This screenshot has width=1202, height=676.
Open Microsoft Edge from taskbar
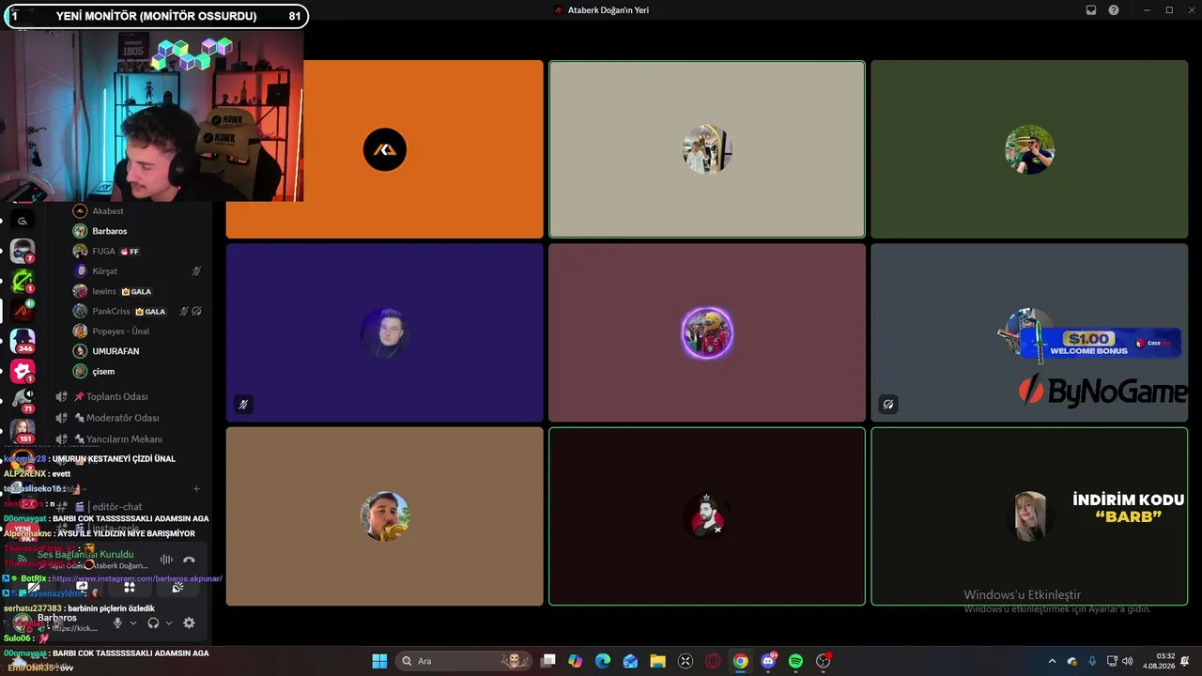(603, 661)
